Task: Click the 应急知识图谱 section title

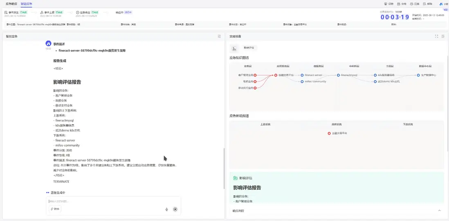Action: [x=239, y=58]
